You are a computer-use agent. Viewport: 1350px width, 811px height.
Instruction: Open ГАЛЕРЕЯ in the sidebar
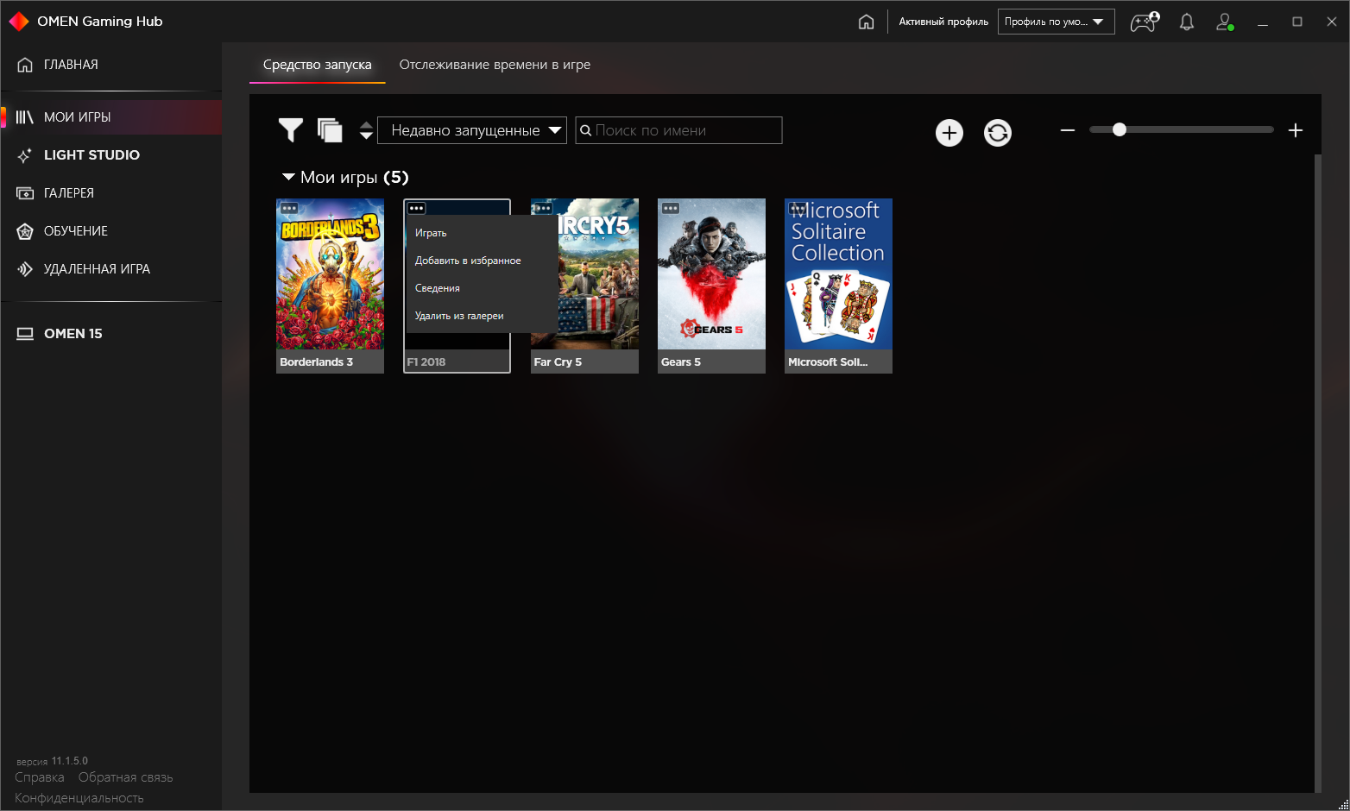111,193
